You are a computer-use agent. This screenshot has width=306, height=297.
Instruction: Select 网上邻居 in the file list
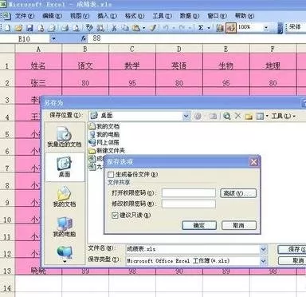[104, 143]
